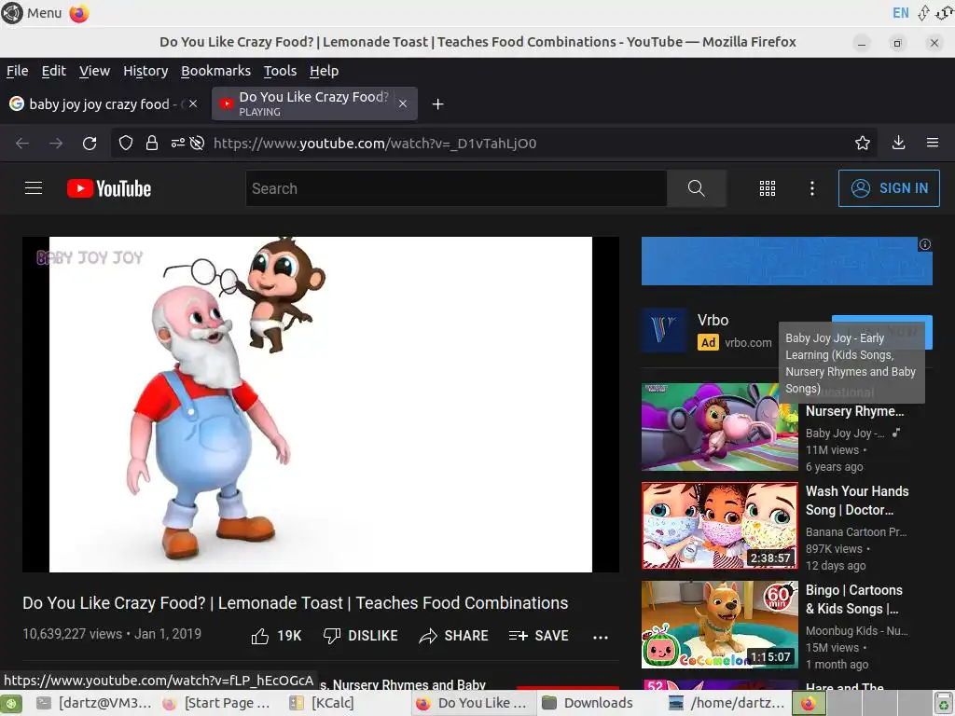Image resolution: width=955 pixels, height=716 pixels.
Task: Open the YouTube apps grid icon
Action: [x=767, y=188]
